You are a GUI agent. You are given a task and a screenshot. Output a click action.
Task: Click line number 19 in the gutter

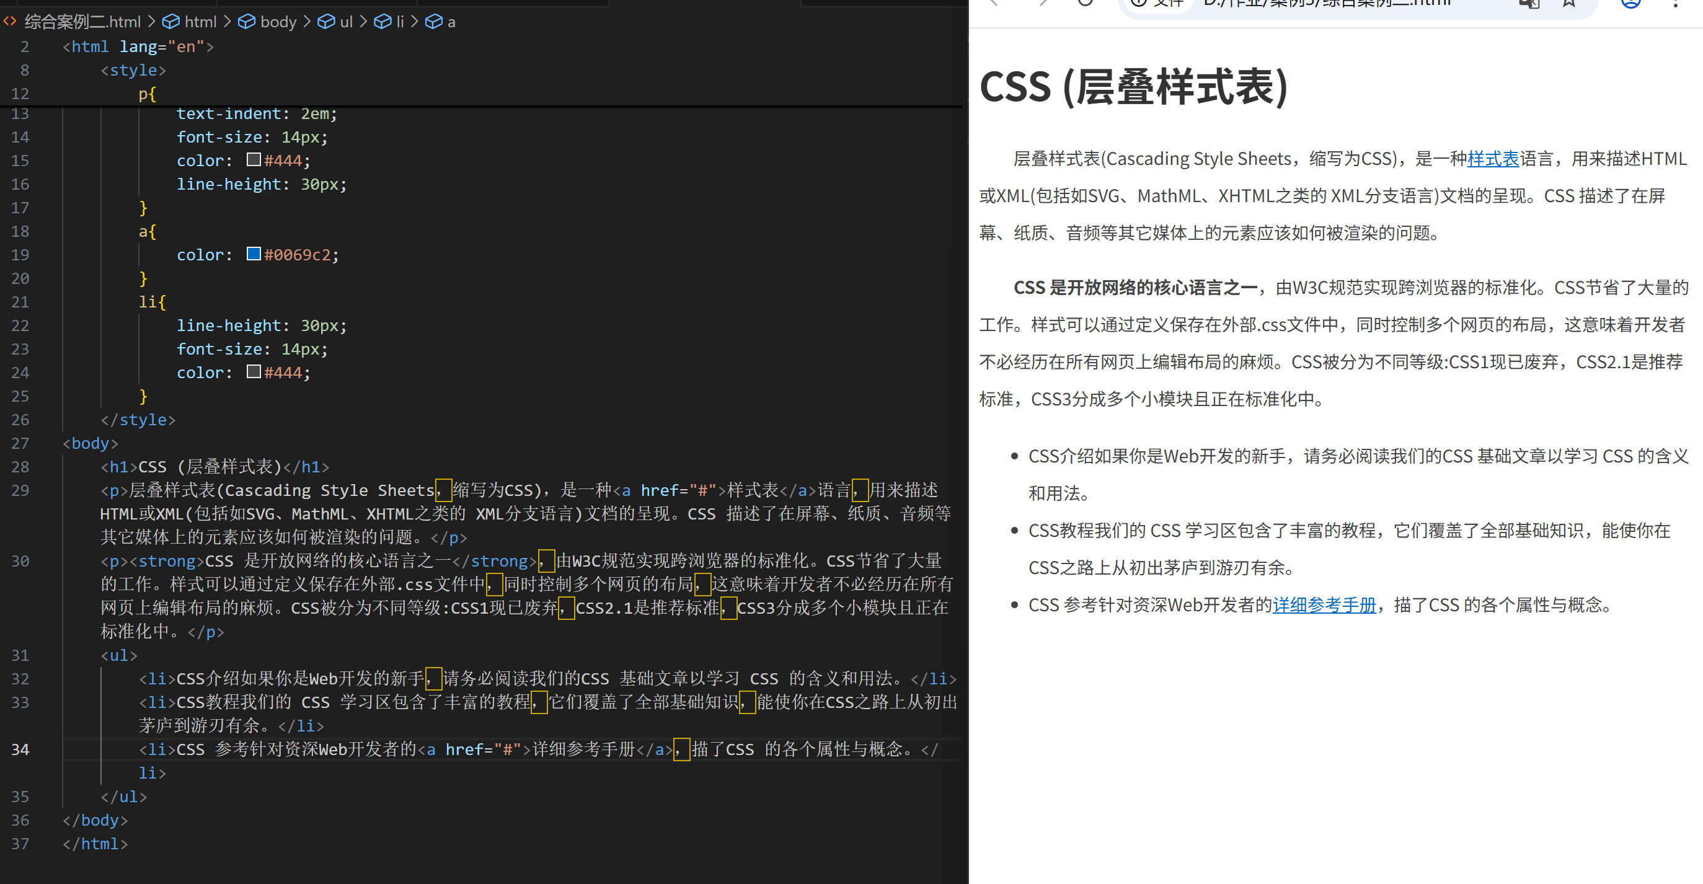click(x=20, y=255)
